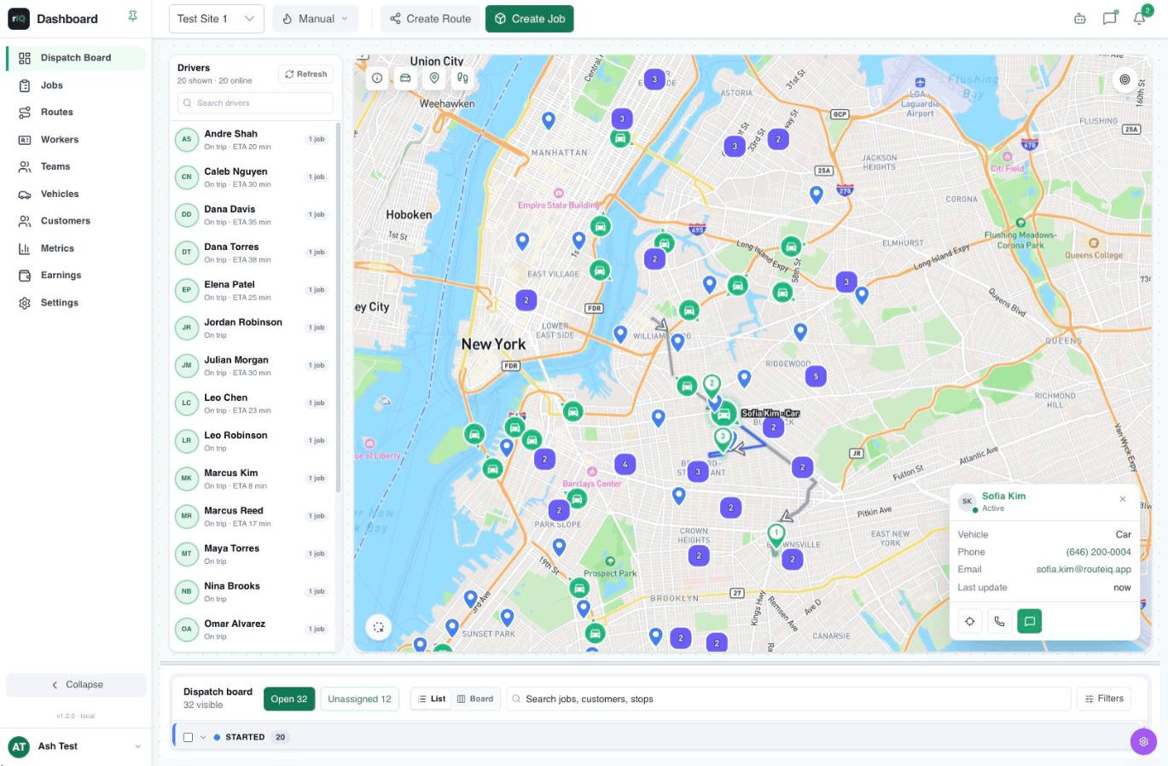Image resolution: width=1168 pixels, height=766 pixels.
Task: Open Settings in the sidebar
Action: tap(76, 303)
